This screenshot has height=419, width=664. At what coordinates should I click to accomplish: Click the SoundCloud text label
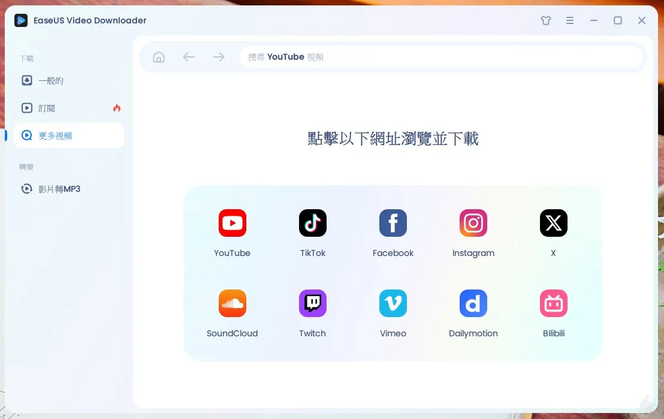pyautogui.click(x=232, y=333)
